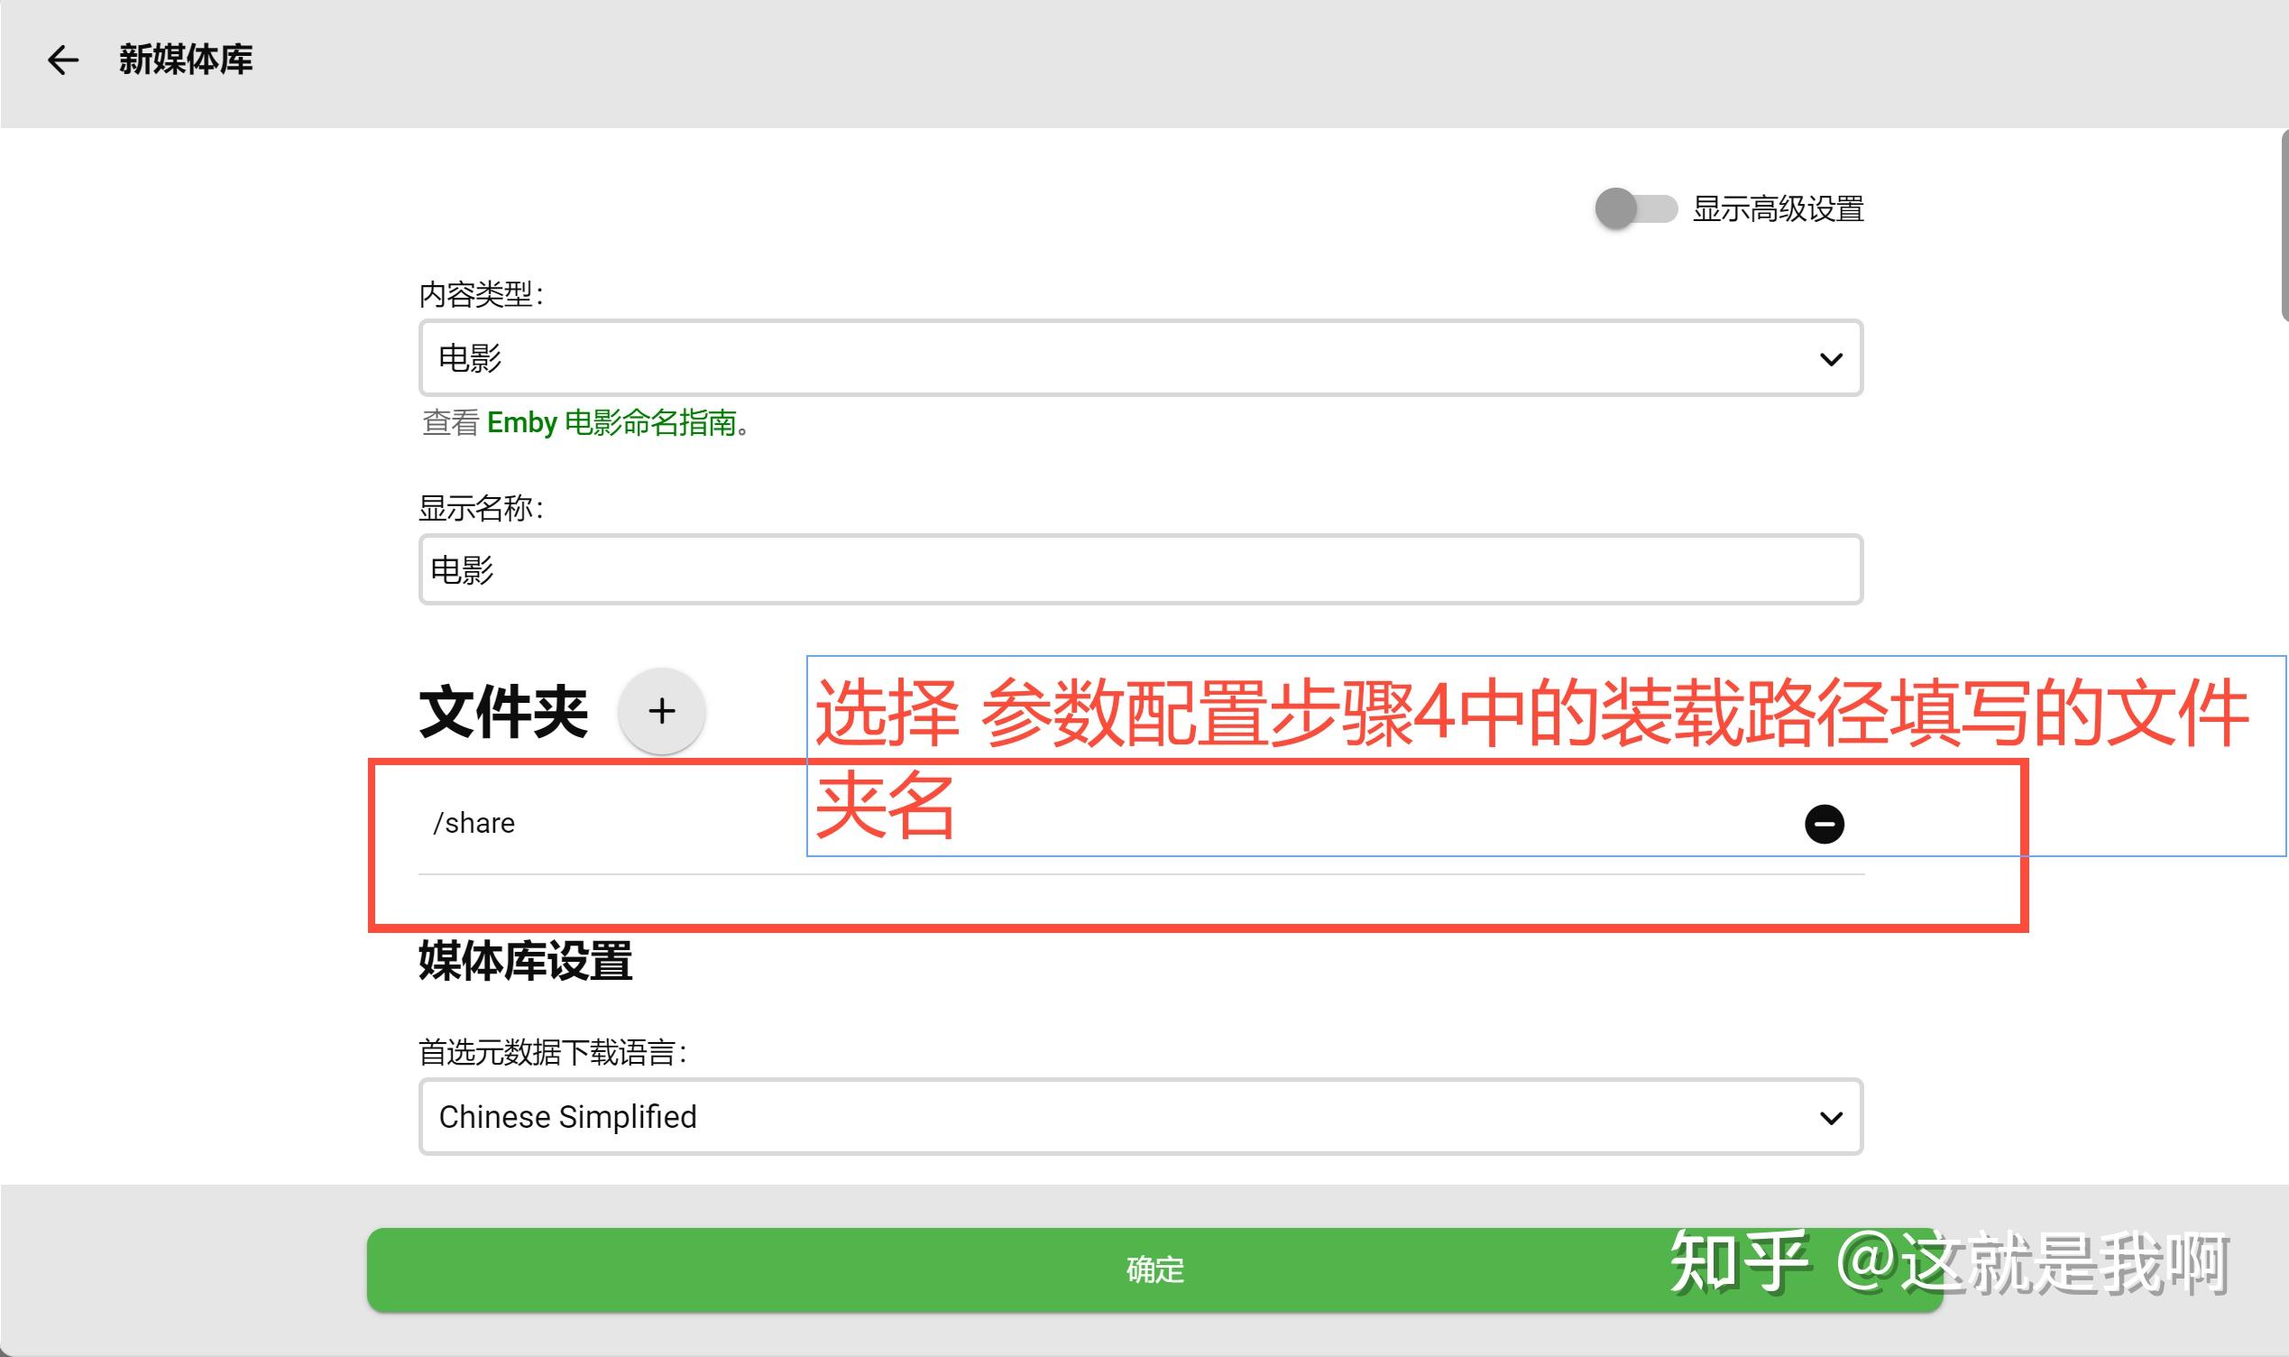Image resolution: width=2289 pixels, height=1357 pixels.
Task: Expand the Chinese Simplified language list
Action: [x=1140, y=1116]
